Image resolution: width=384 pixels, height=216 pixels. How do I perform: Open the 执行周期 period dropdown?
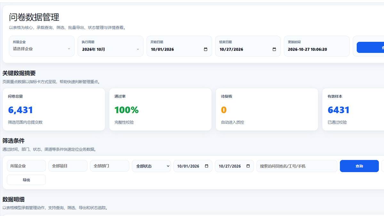pyautogui.click(x=110, y=49)
